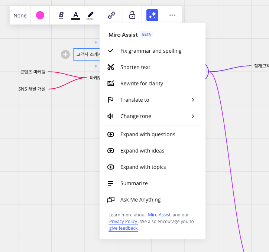
Task: Select Shorten text option
Action: [135, 67]
